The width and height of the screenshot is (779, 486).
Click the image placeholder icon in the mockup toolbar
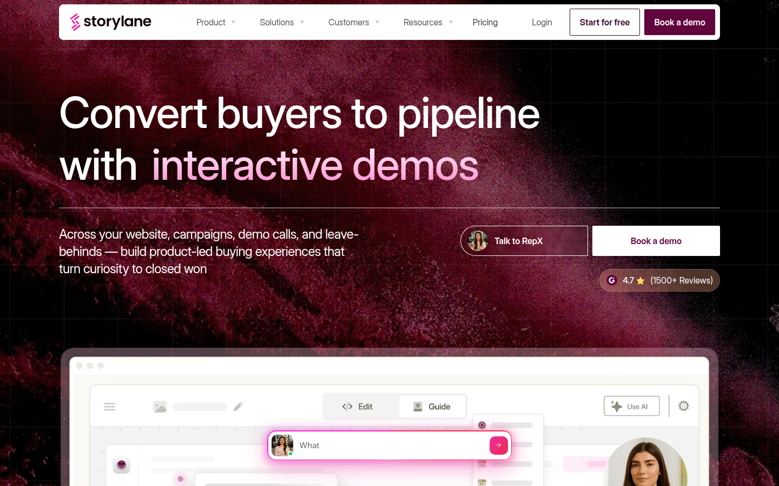pyautogui.click(x=160, y=407)
